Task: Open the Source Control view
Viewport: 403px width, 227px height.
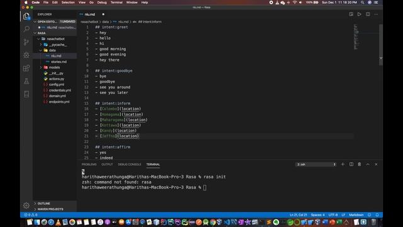Action: (26, 42)
